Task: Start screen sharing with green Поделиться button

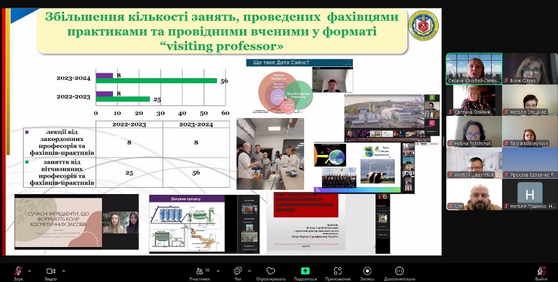Action: [x=305, y=273]
